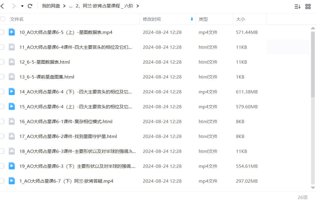Click video icon of 19_AO大师占星课6-3 (下)
Viewport: 317px width, 202px height.
click(x=12, y=166)
